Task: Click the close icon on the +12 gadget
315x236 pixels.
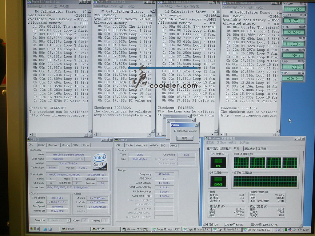Action: click(304, 38)
